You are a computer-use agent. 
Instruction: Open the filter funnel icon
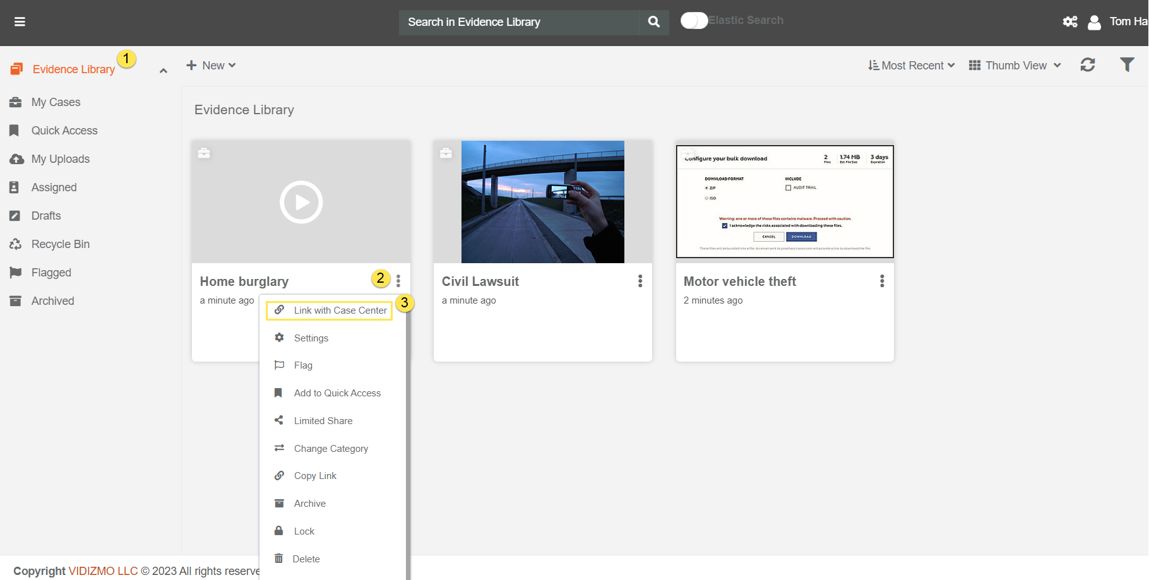tap(1126, 65)
